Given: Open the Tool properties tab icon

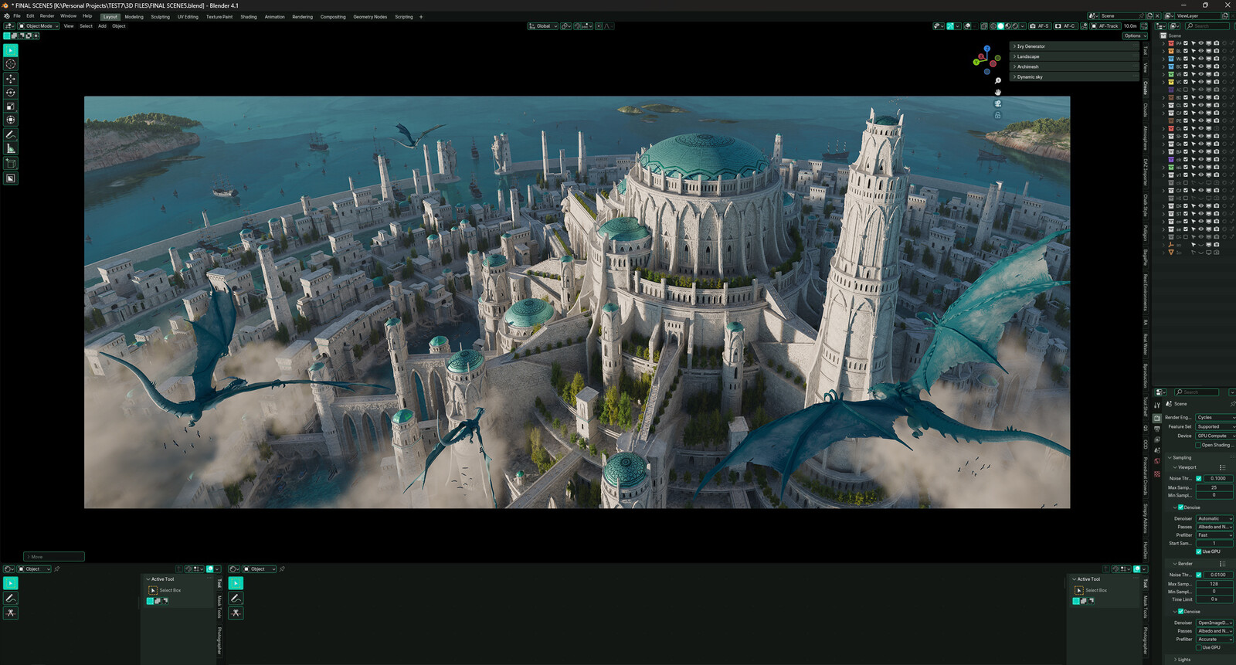Looking at the screenshot, I should 1157,405.
